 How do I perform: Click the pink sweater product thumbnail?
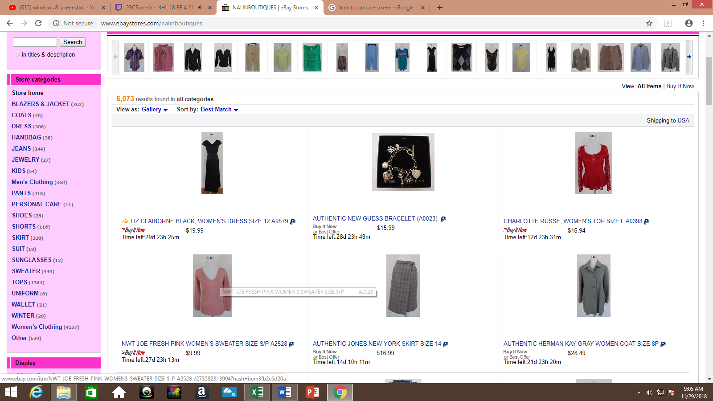212,286
